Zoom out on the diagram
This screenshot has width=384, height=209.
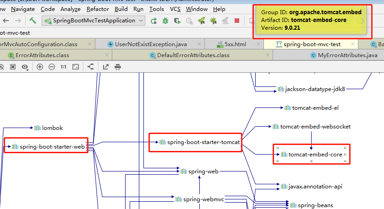pos(52,67)
